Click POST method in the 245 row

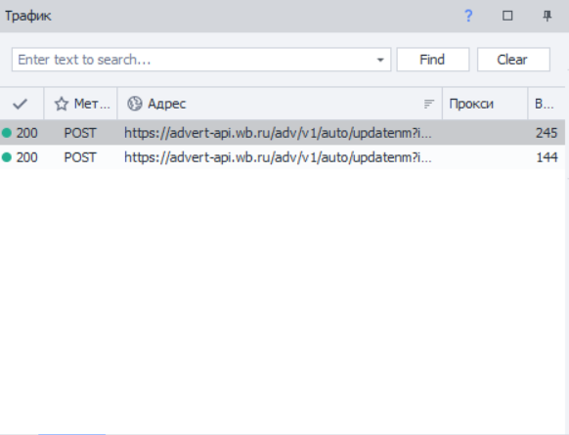tap(80, 133)
